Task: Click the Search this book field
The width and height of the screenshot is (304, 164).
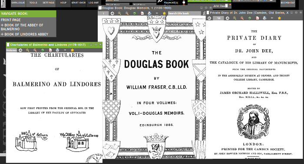Action: pos(184,13)
